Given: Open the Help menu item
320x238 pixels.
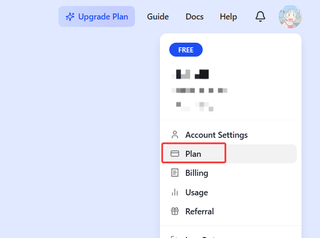Looking at the screenshot, I should pos(228,17).
